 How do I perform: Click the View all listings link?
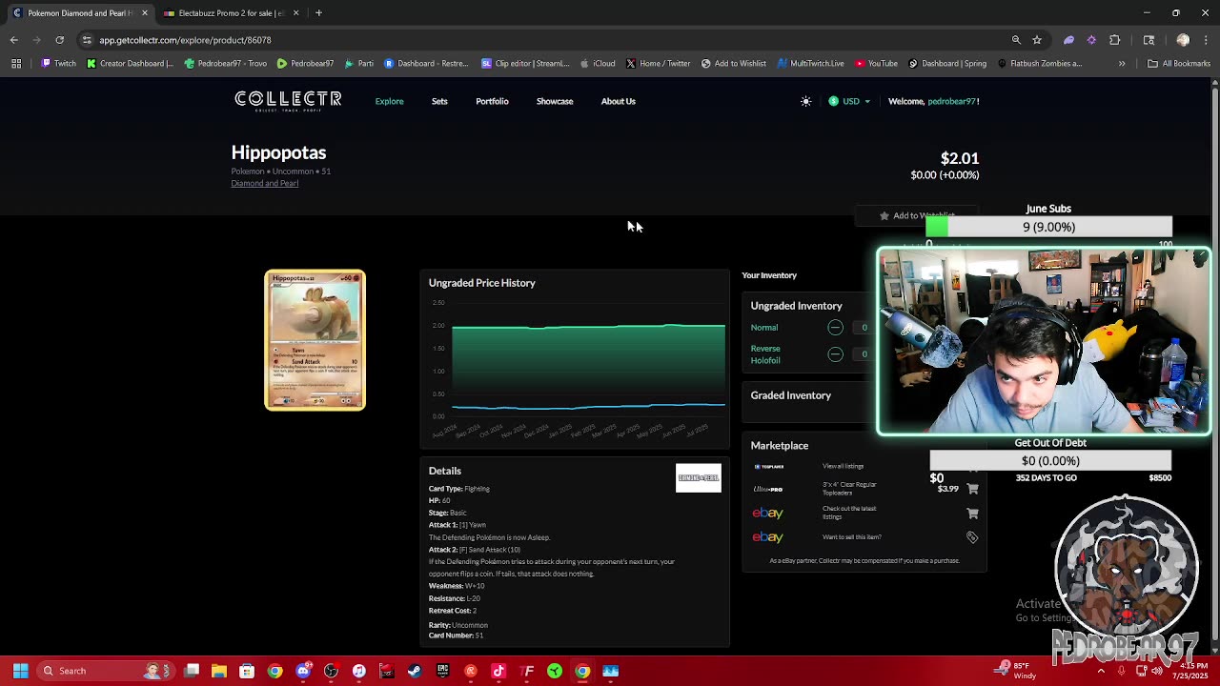click(843, 466)
